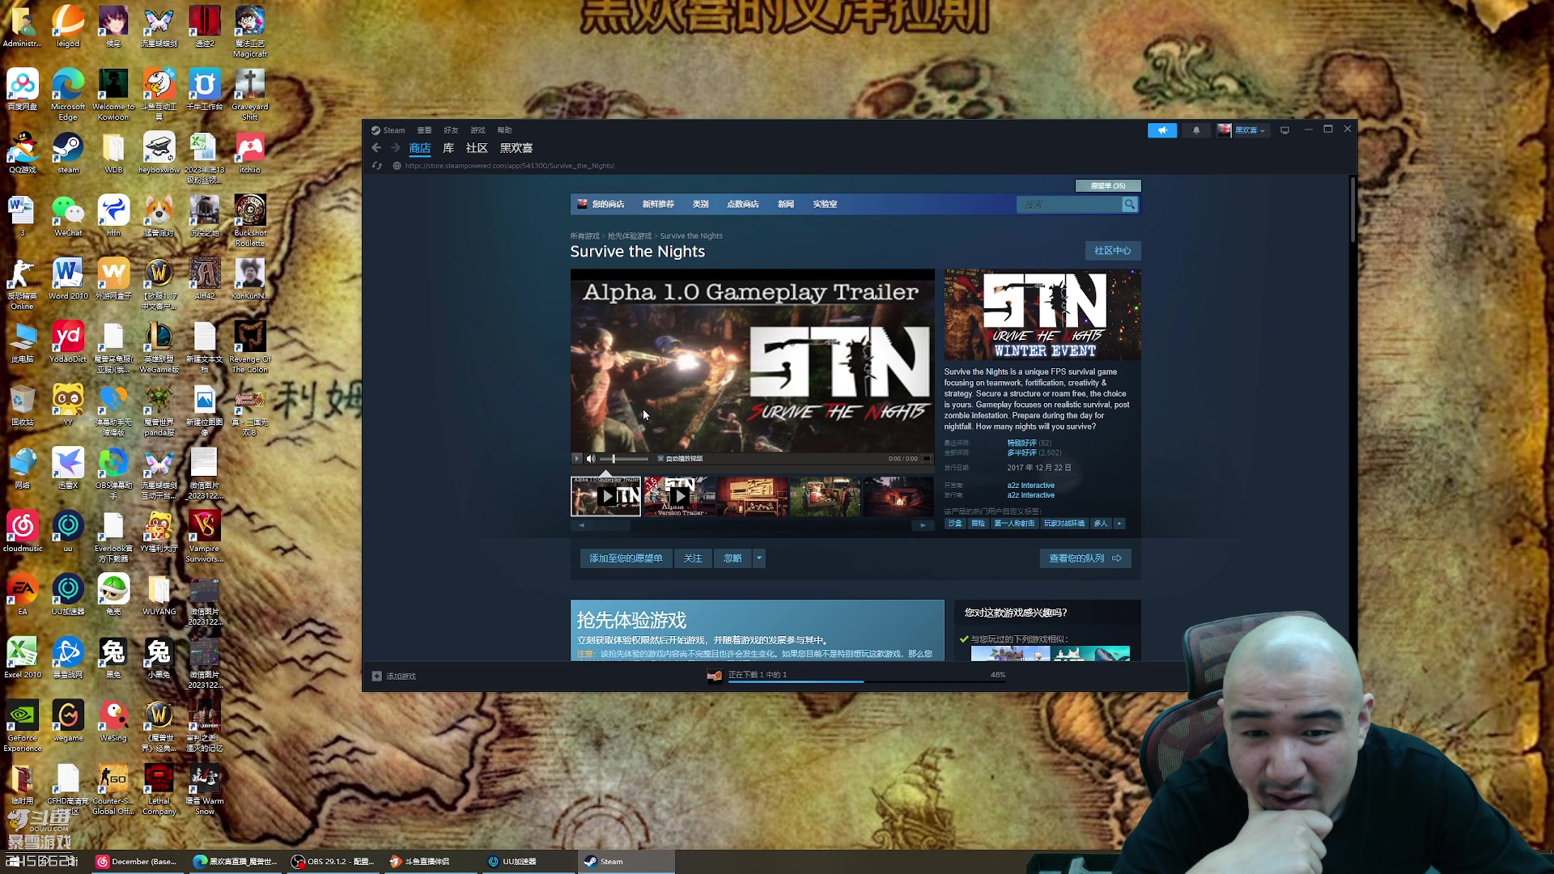Adjust the trailer volume slider
The image size is (1554, 874).
click(624, 459)
